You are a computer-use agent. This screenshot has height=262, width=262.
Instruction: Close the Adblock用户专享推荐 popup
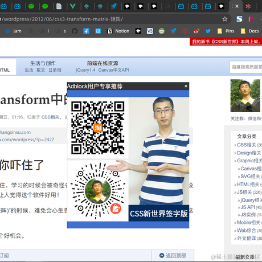pos(186,86)
